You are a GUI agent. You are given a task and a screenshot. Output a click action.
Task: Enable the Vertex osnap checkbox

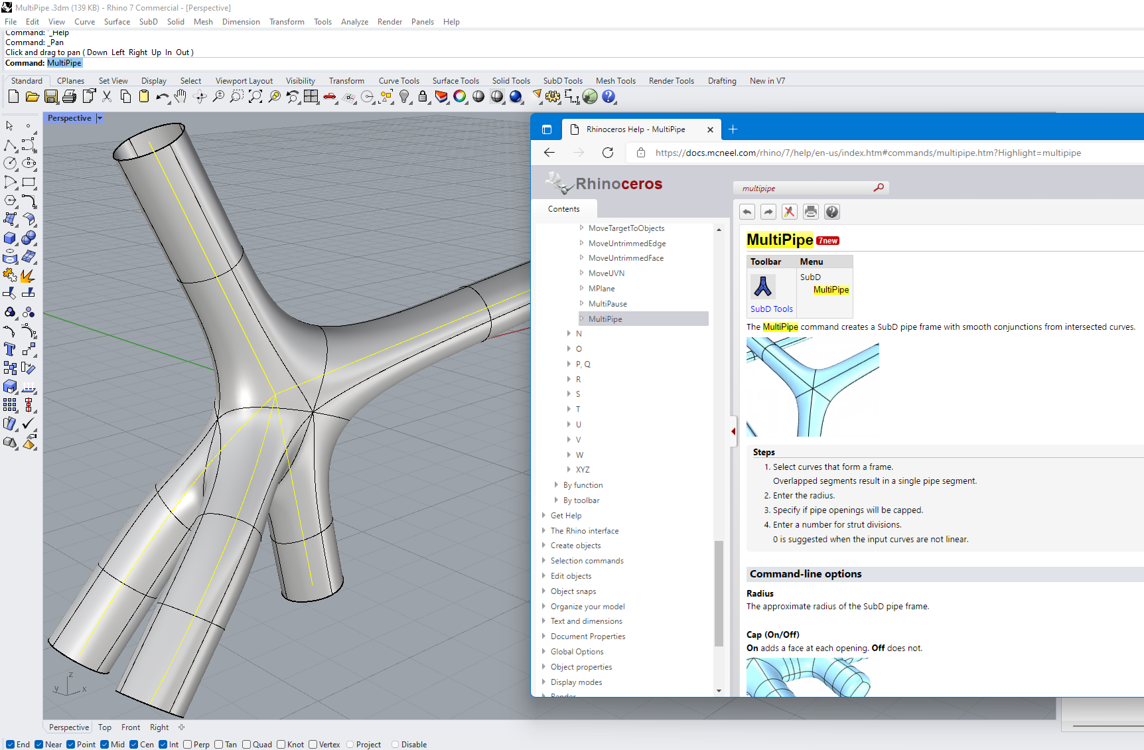[x=313, y=745]
